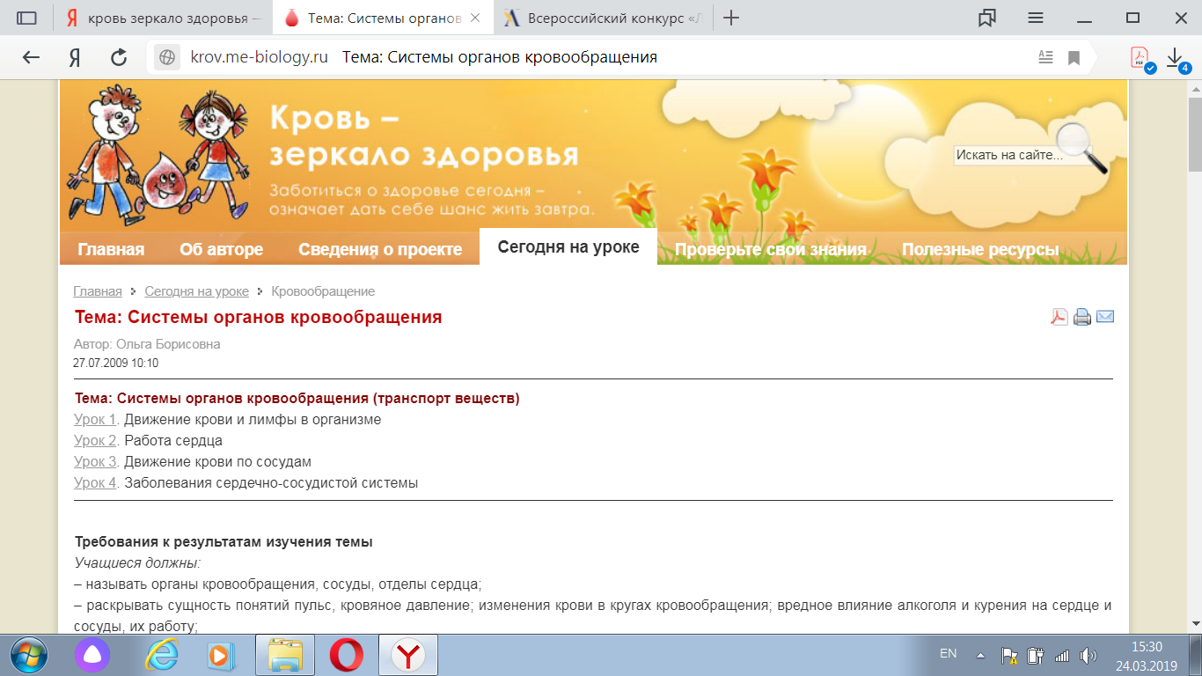1202x676 pixels.
Task: Click the browser back arrow
Action: coord(31,58)
